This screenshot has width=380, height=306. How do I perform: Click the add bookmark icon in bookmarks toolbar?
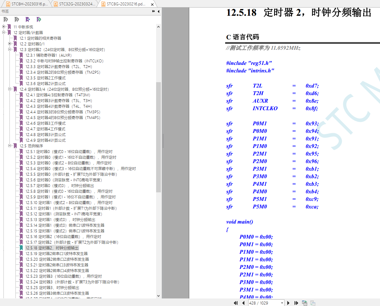(x=17, y=20)
